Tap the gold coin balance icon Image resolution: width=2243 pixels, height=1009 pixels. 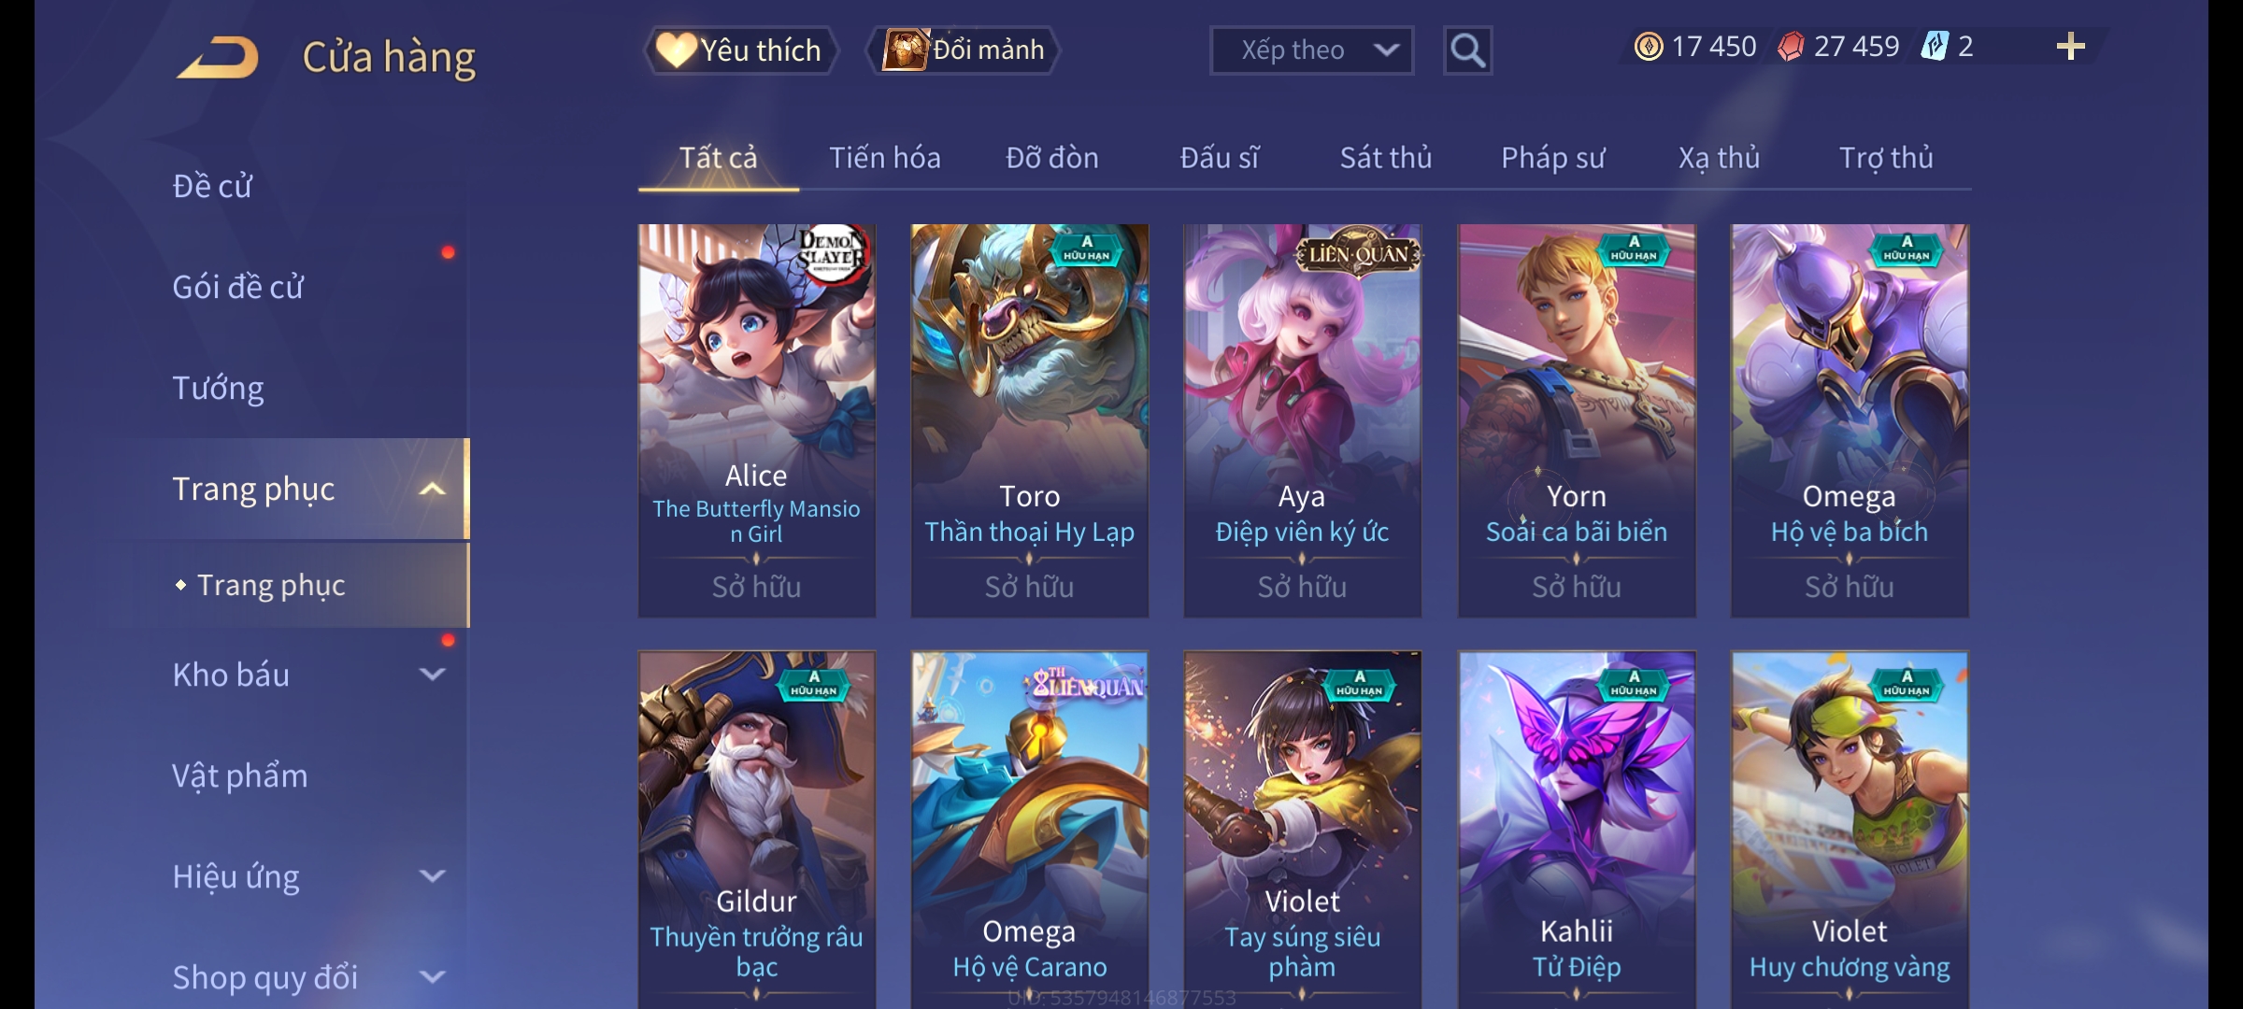point(1649,47)
